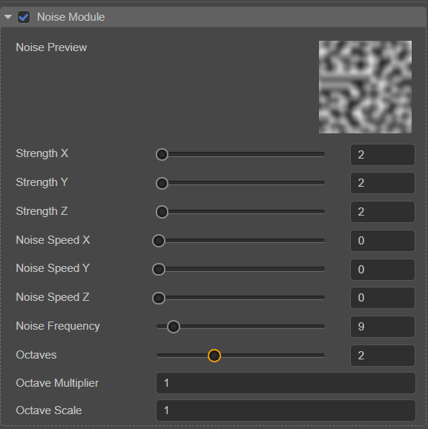
Task: Click the Noise Preview label
Action: (x=51, y=47)
